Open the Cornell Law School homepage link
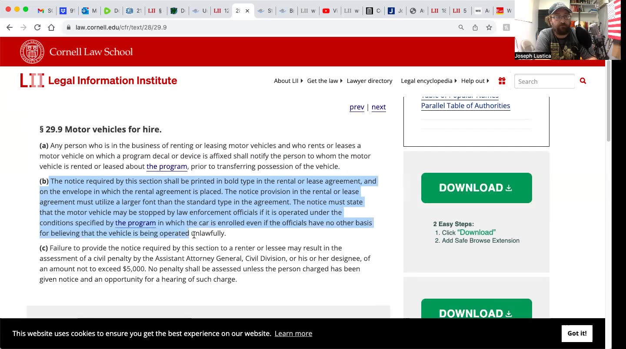The image size is (626, 349). coord(91,52)
